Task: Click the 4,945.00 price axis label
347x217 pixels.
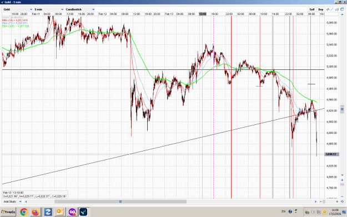Action: [331, 99]
